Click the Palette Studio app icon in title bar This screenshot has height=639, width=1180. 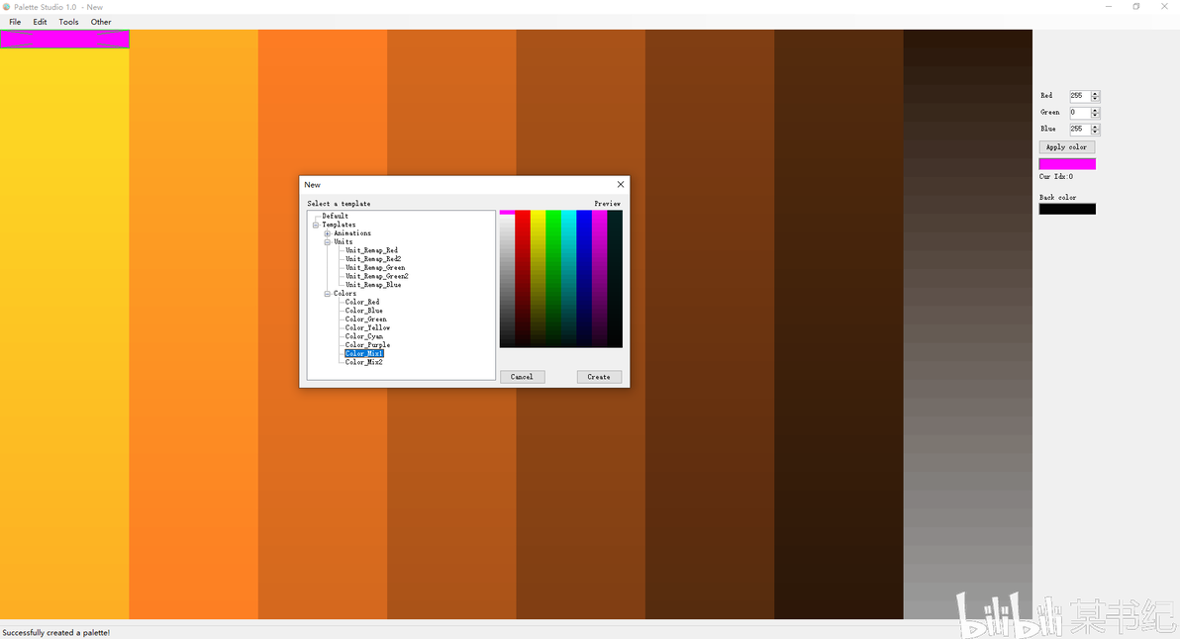point(6,7)
